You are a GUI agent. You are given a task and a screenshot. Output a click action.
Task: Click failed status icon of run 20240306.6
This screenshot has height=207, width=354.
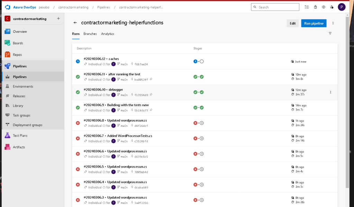[78, 154]
